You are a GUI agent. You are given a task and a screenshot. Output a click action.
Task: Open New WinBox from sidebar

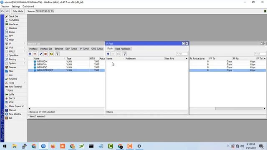(15, 114)
